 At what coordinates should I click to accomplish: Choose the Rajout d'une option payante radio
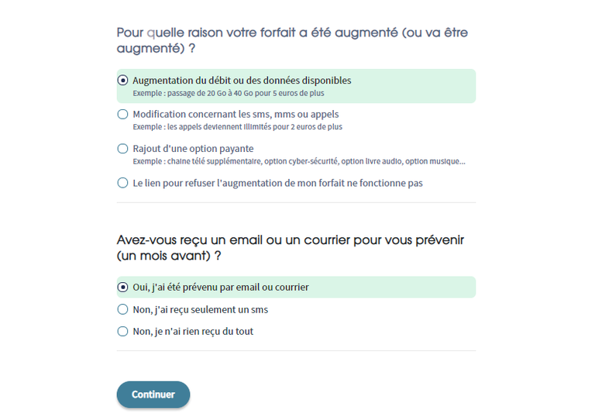[x=122, y=149]
